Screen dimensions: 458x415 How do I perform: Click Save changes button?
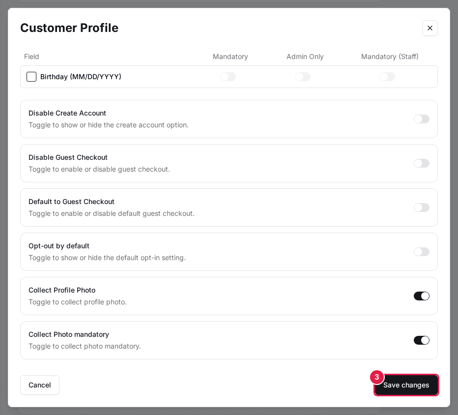tap(406, 385)
